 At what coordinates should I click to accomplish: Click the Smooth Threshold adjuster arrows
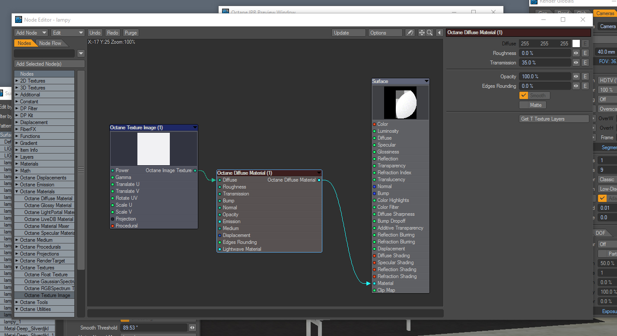192,328
